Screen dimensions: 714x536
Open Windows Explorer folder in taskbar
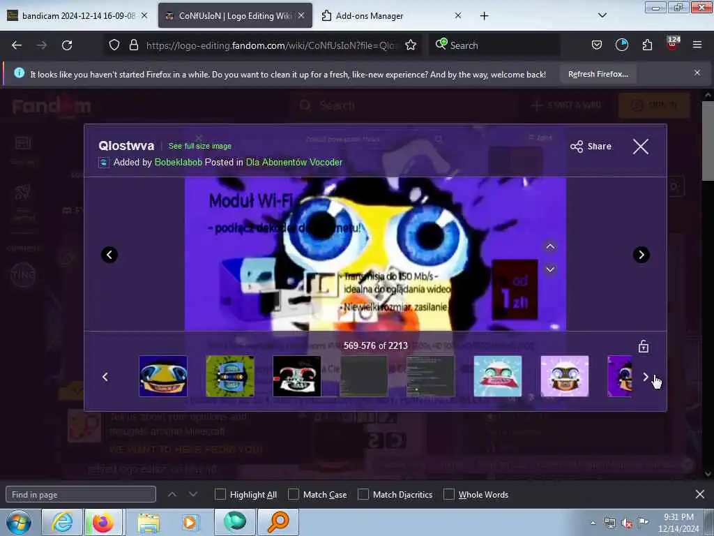(149, 523)
